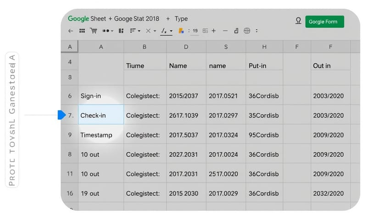Click the column layout icon
The height and width of the screenshot is (220, 367).
point(121,31)
